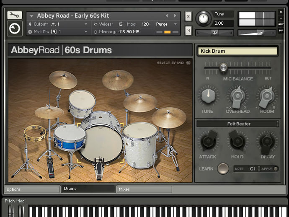This screenshot has width=289, height=217.
Task: Click the Pitch wheel on keyboard
Action: [11, 211]
